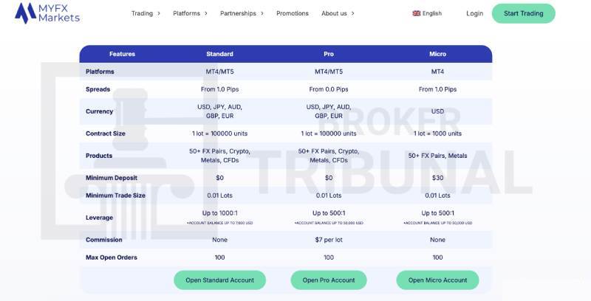591x301 pixels.
Task: Open the Platforms menu
Action: click(x=187, y=13)
